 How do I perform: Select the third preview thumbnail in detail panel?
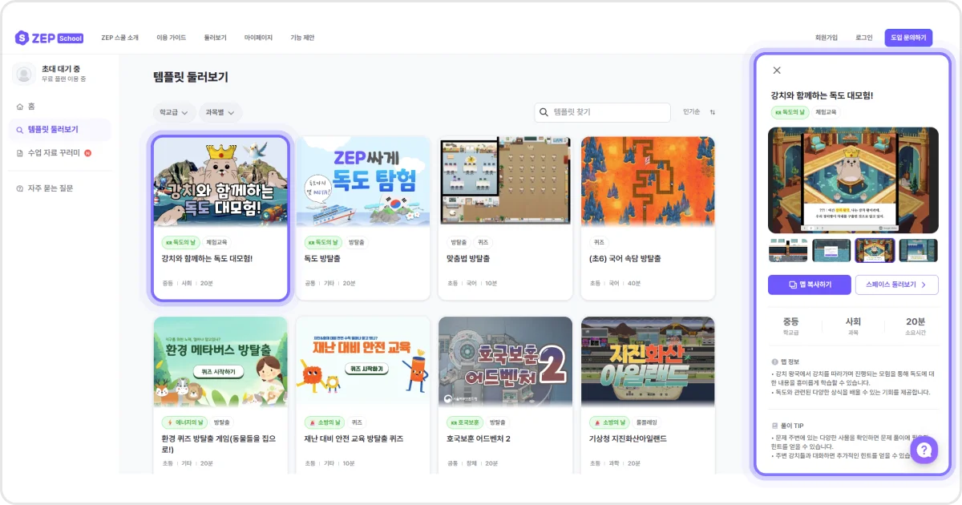(x=875, y=250)
